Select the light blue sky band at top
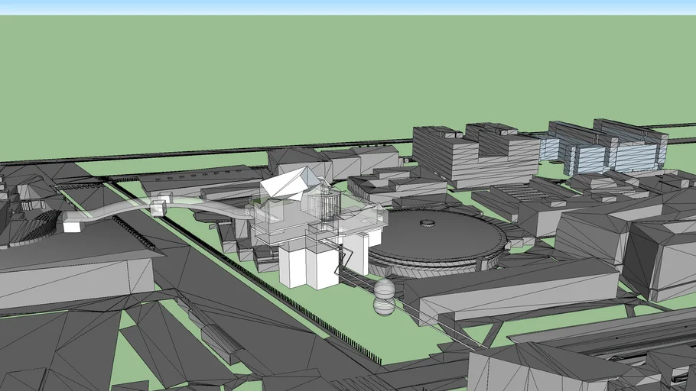Viewport: 696px width, 391px height. tap(348, 7)
